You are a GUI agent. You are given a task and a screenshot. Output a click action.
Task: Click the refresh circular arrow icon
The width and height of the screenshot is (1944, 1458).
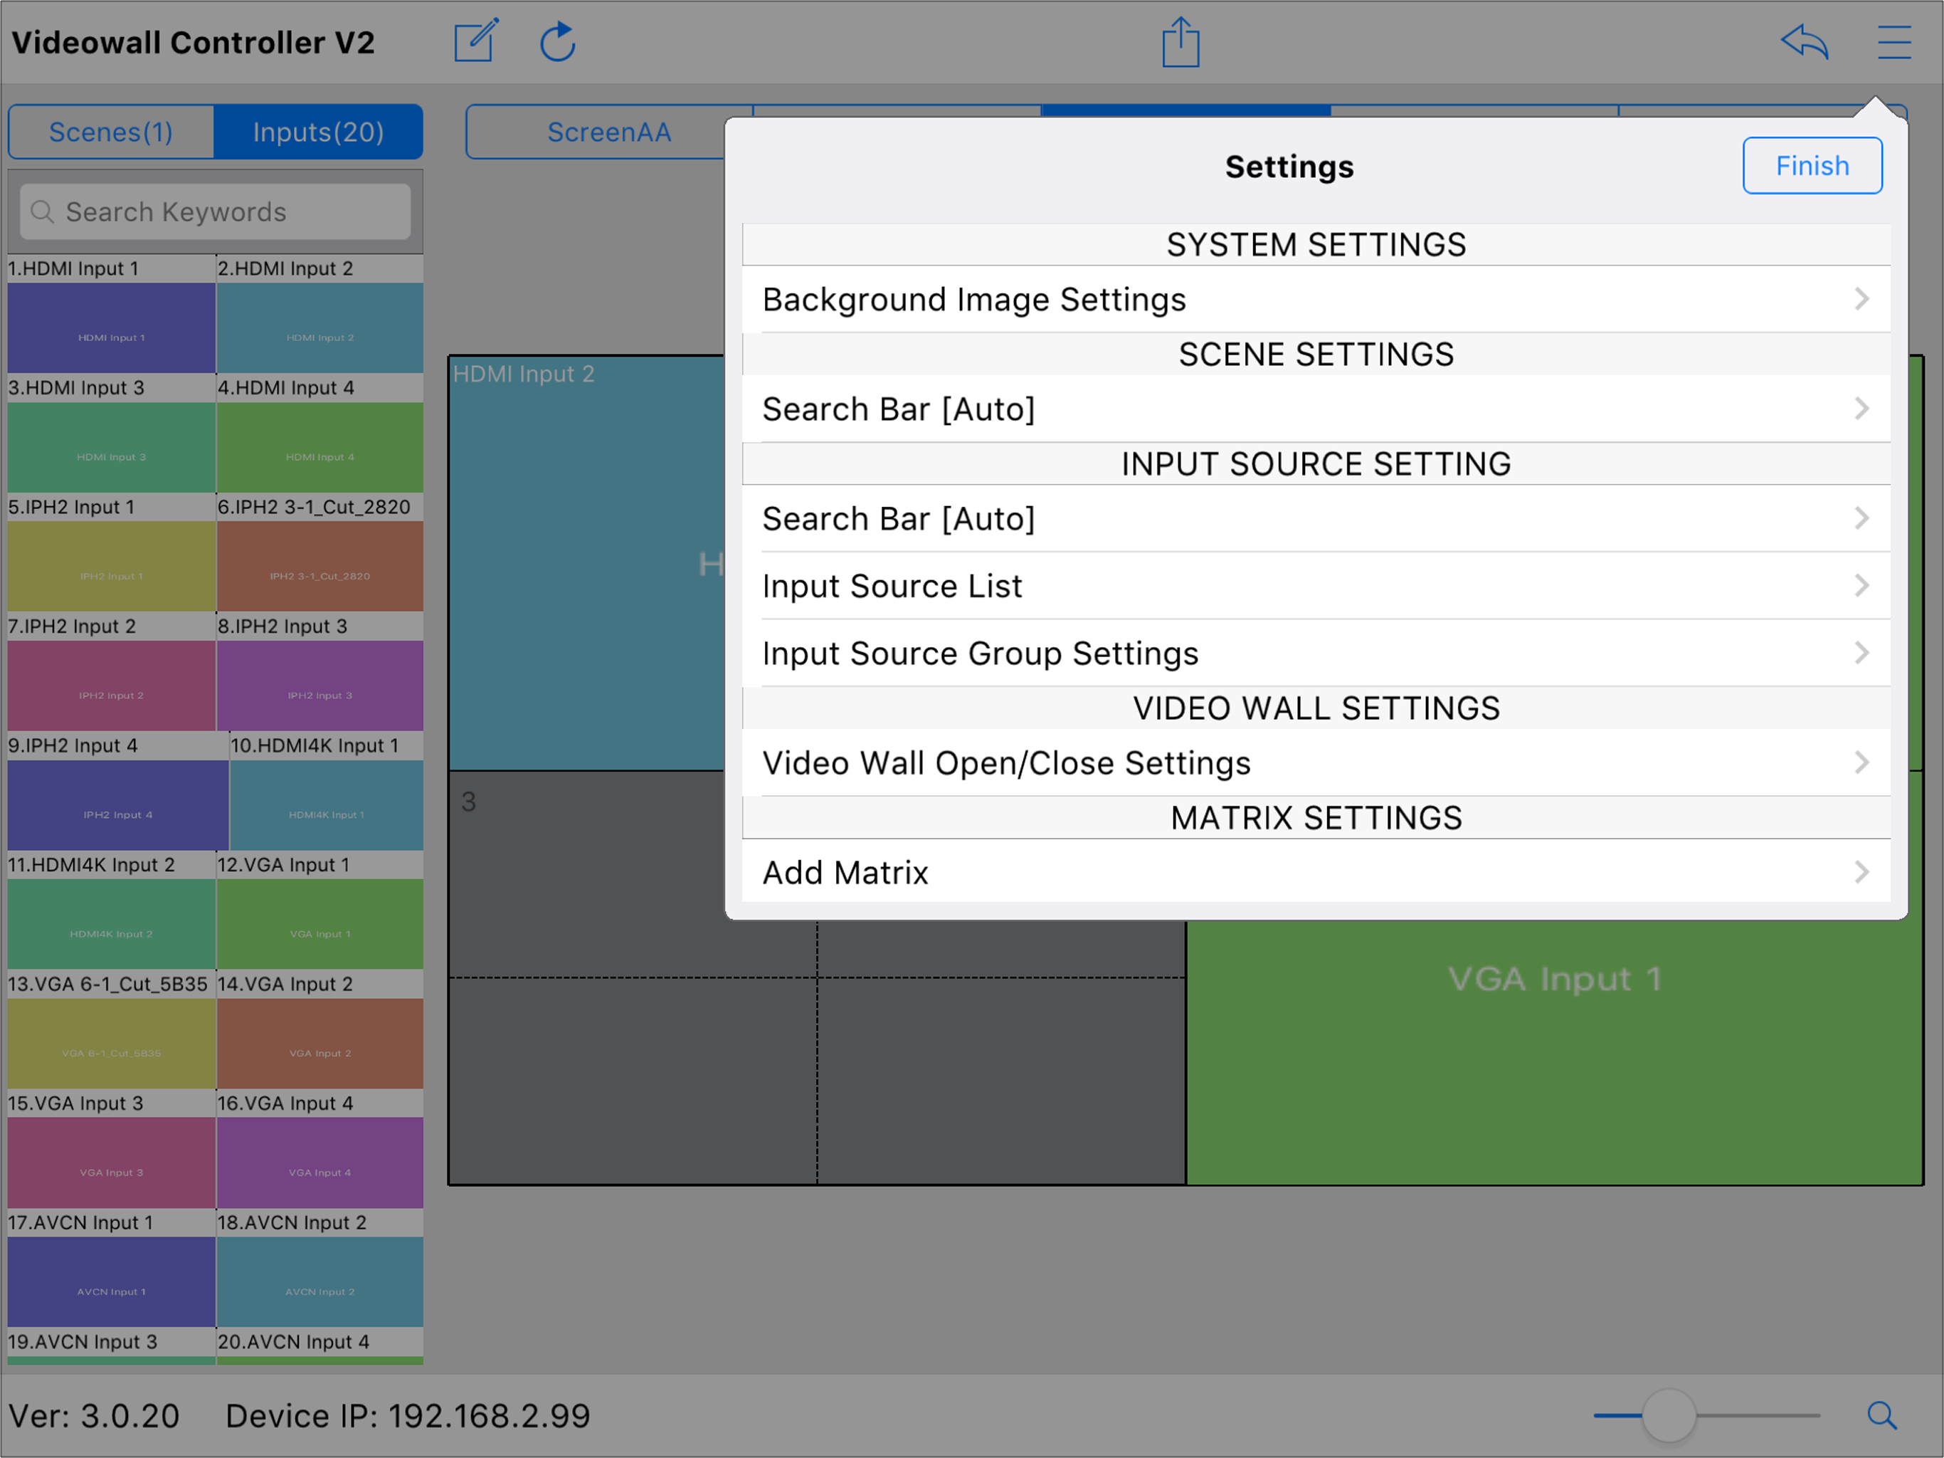(x=557, y=41)
